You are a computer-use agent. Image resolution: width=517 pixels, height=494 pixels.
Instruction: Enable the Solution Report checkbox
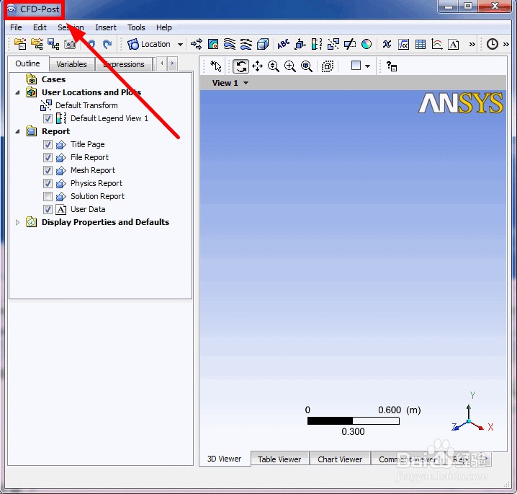[48, 196]
